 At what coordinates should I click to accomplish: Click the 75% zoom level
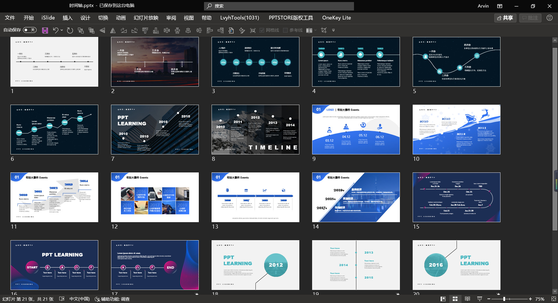click(540, 299)
